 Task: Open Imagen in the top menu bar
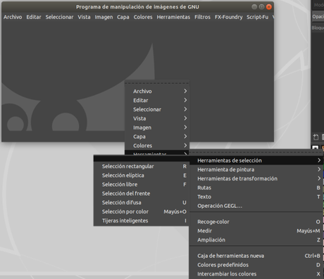tap(104, 17)
